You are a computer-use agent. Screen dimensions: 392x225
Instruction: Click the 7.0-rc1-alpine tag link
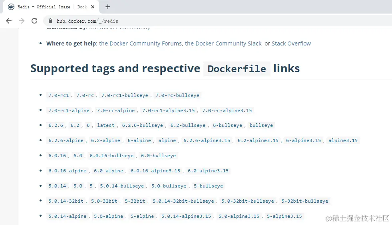[x=69, y=111]
